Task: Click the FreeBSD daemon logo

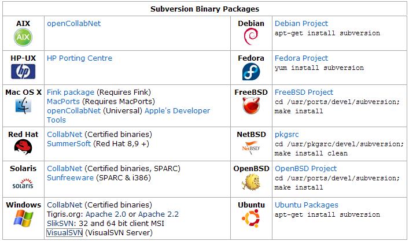Action: tap(251, 106)
